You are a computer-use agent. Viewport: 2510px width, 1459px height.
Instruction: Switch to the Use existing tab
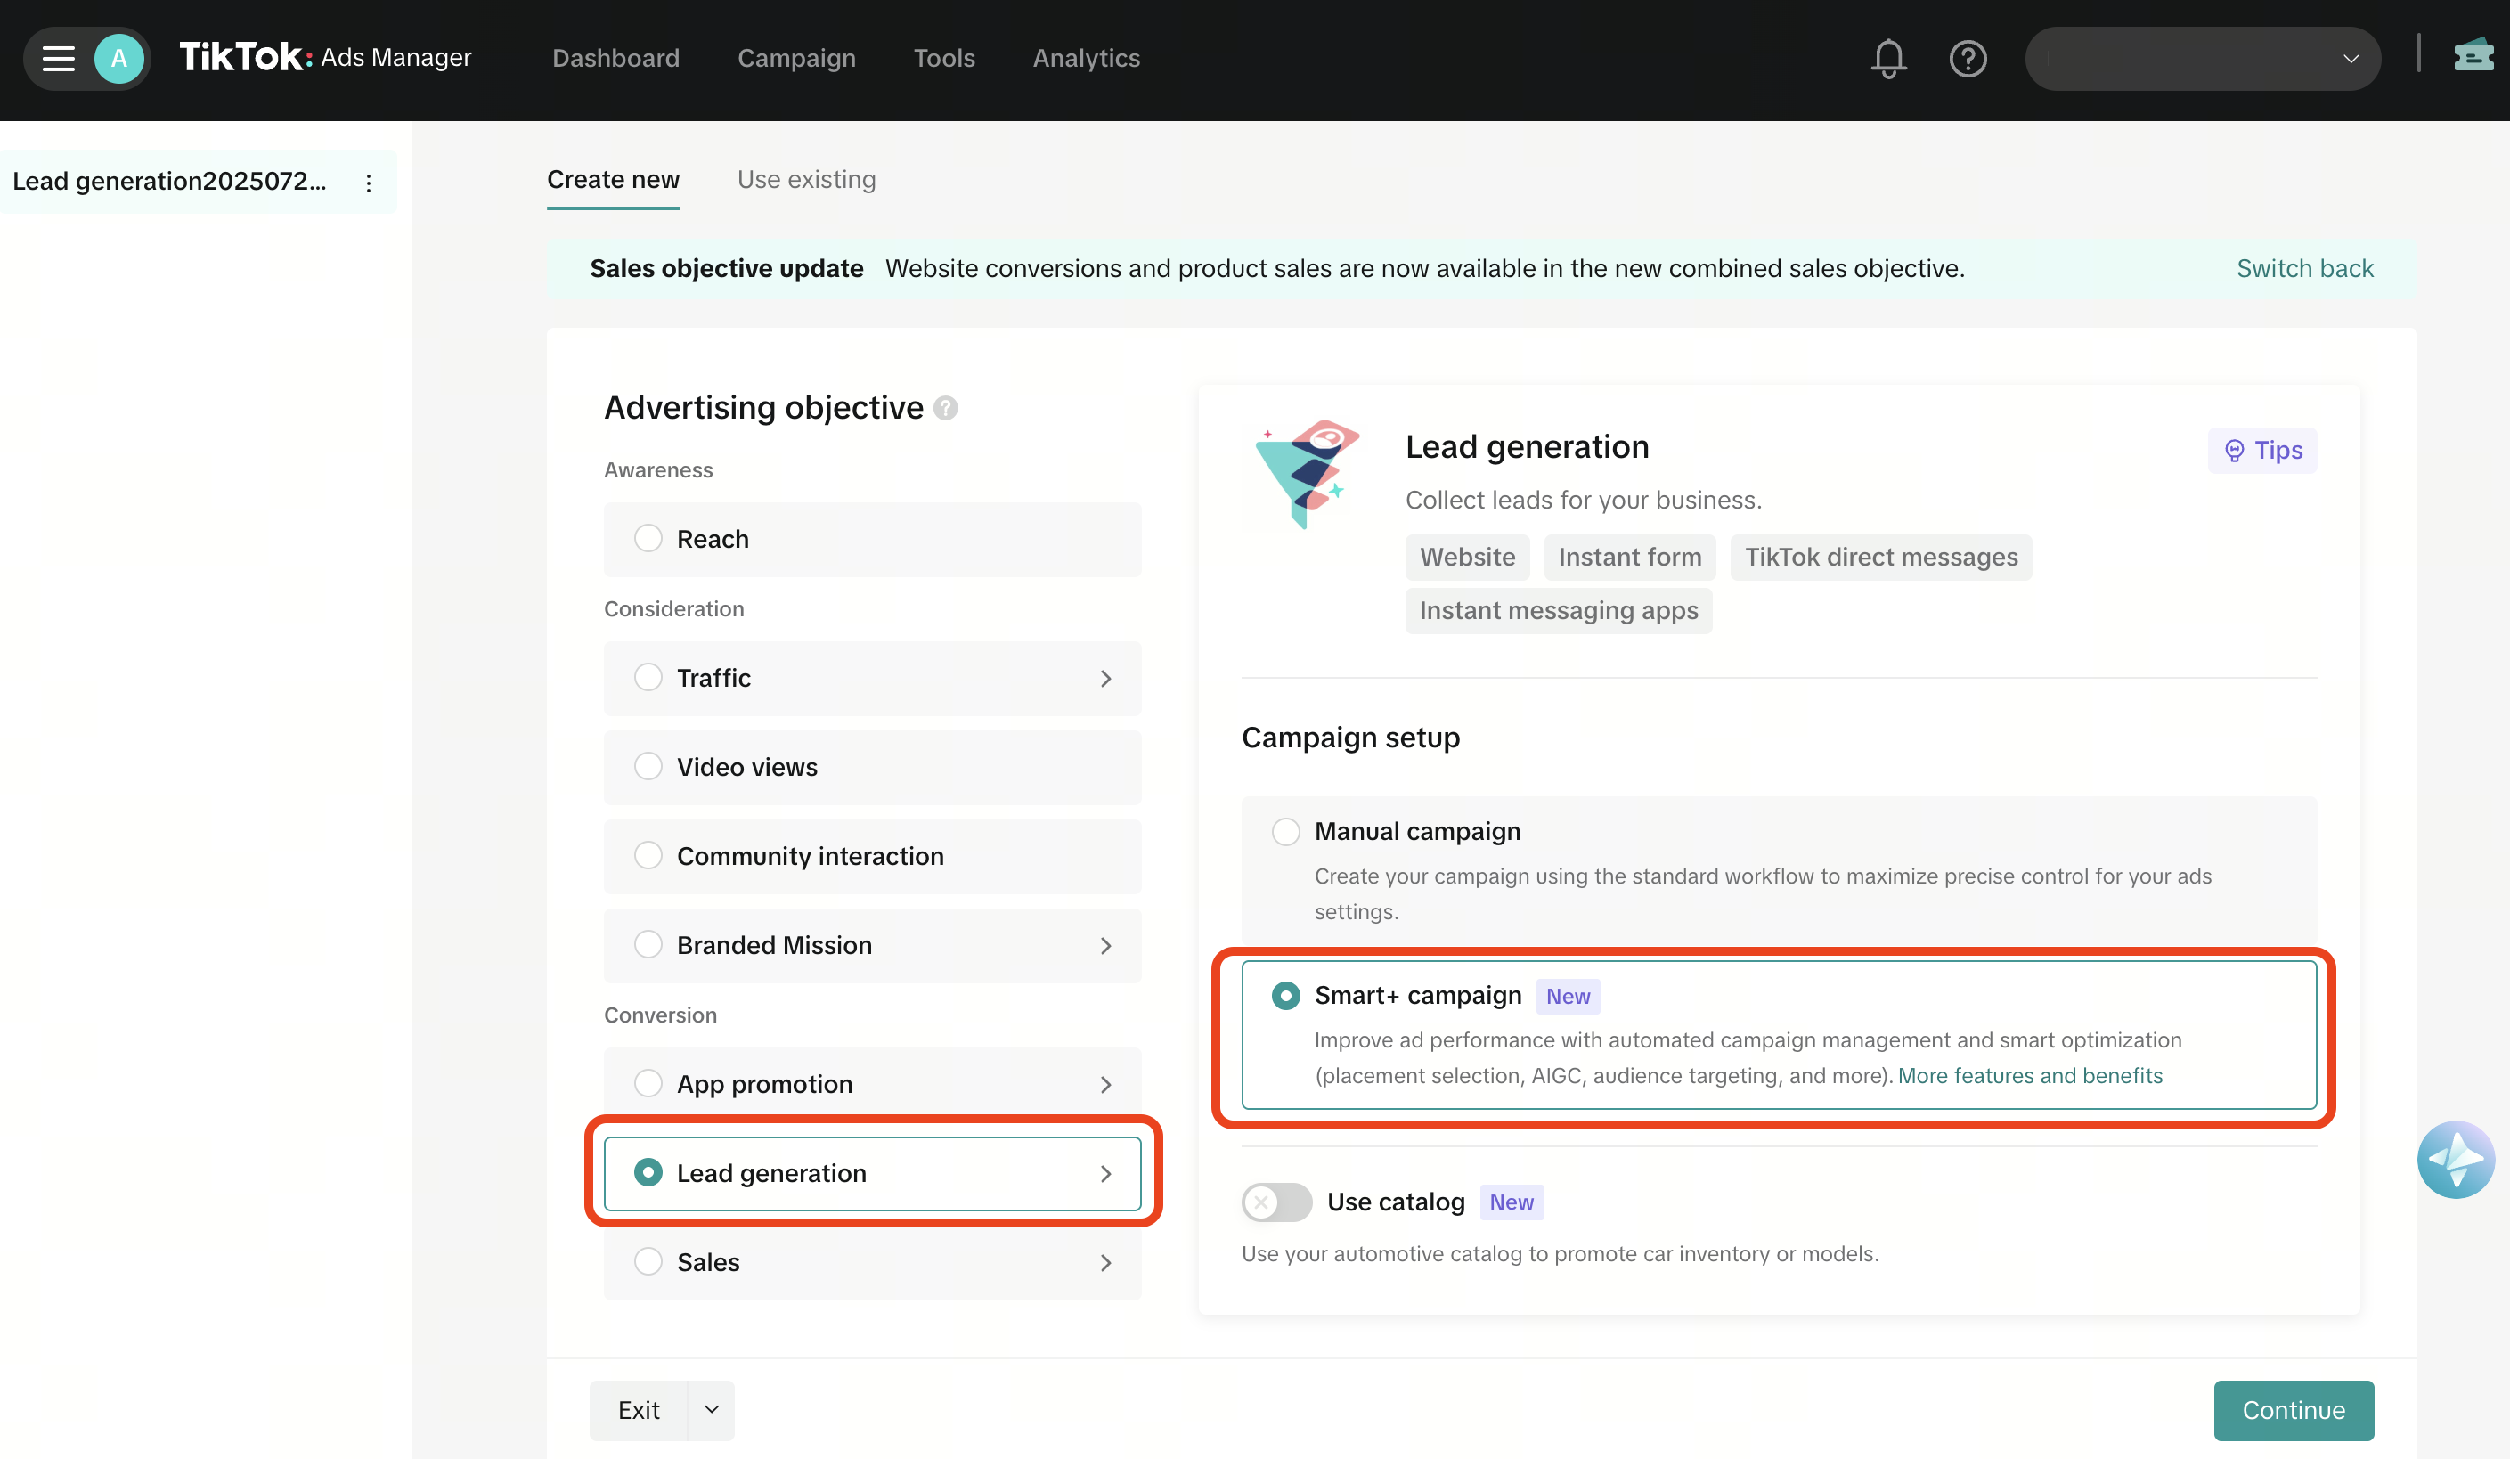click(x=807, y=179)
